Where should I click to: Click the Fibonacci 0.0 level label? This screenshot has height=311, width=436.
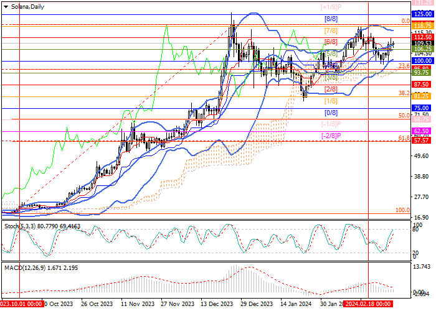(x=405, y=21)
